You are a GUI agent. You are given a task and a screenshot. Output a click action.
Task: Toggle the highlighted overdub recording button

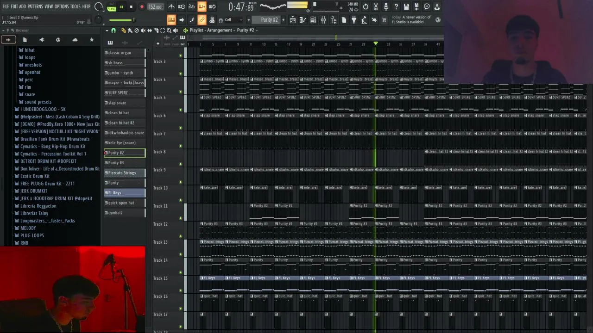202,6
